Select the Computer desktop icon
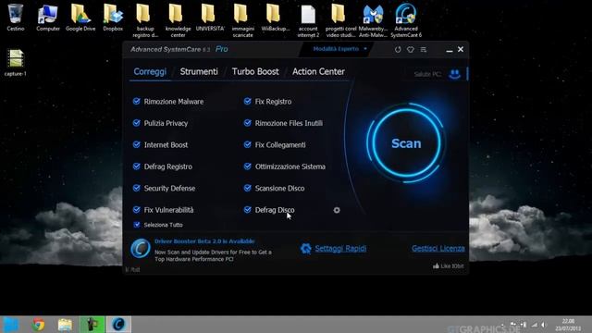The image size is (592, 333). 48,18
